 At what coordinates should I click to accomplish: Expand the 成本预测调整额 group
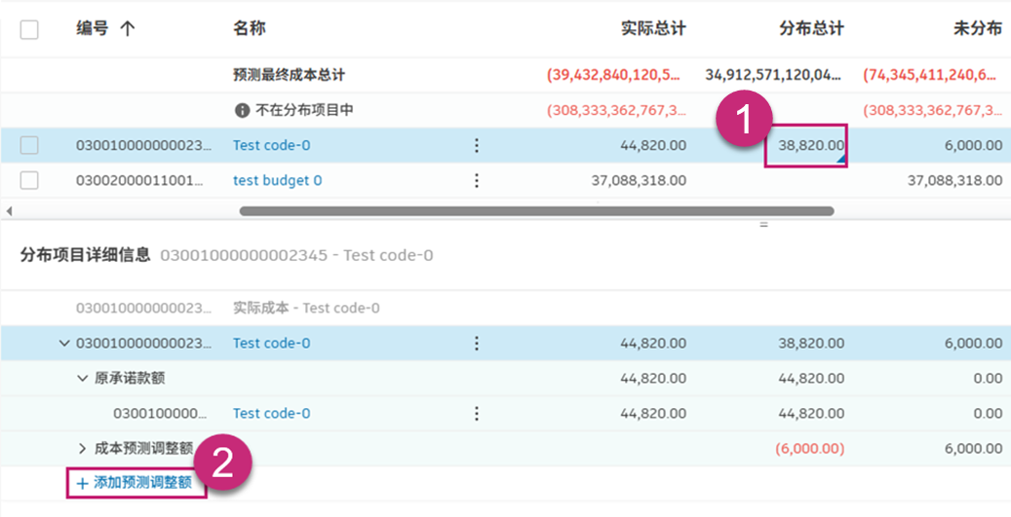click(x=82, y=449)
